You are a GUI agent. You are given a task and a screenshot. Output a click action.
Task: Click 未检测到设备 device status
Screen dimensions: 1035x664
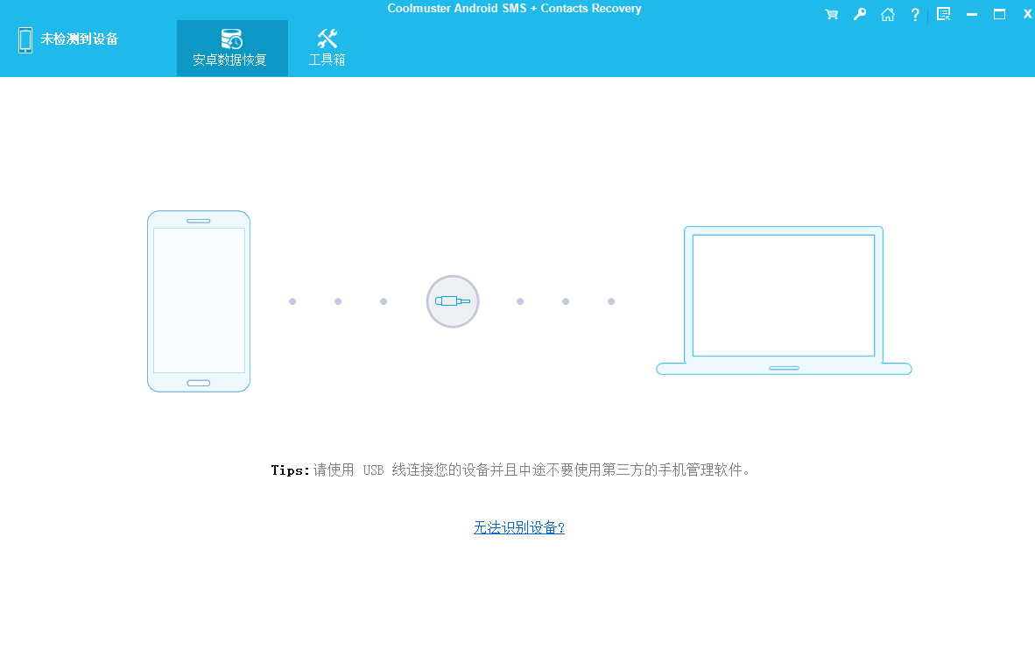click(79, 39)
